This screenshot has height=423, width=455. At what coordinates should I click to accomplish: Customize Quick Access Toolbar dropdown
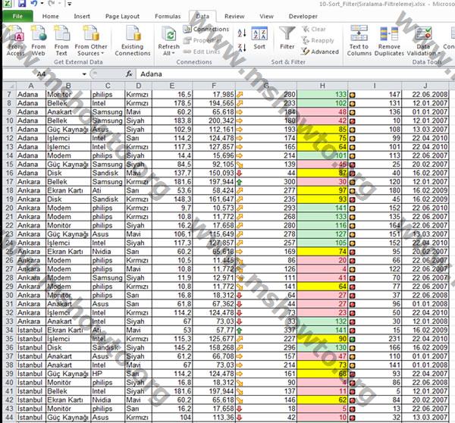[69, 4]
